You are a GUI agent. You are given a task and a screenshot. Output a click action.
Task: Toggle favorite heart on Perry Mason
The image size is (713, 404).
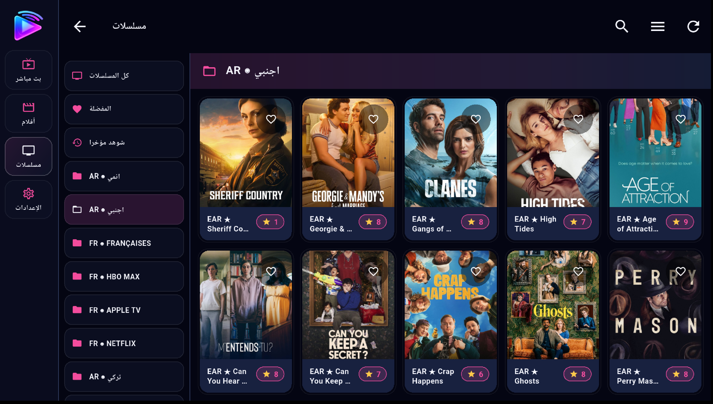681,271
